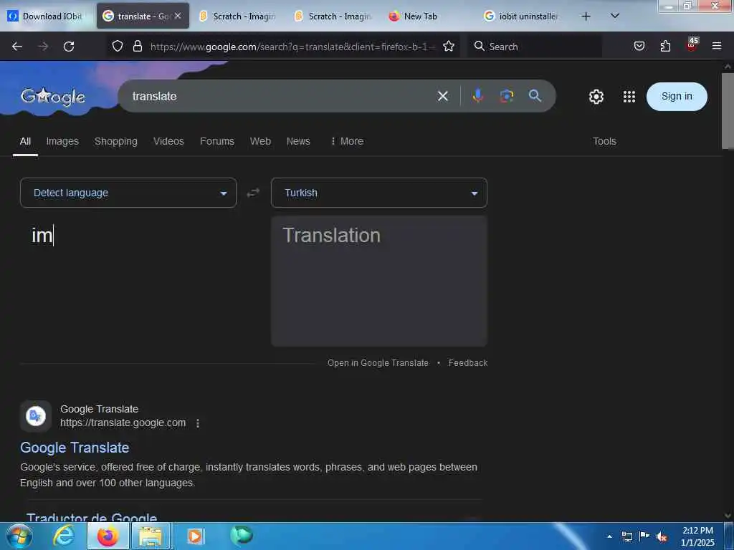Launch Internet Explorer from the taskbar
The image size is (734, 550).
tap(64, 536)
